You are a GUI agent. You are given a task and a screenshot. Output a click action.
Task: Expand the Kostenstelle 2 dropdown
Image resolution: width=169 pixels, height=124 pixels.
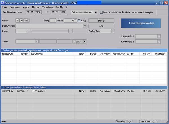159,41
